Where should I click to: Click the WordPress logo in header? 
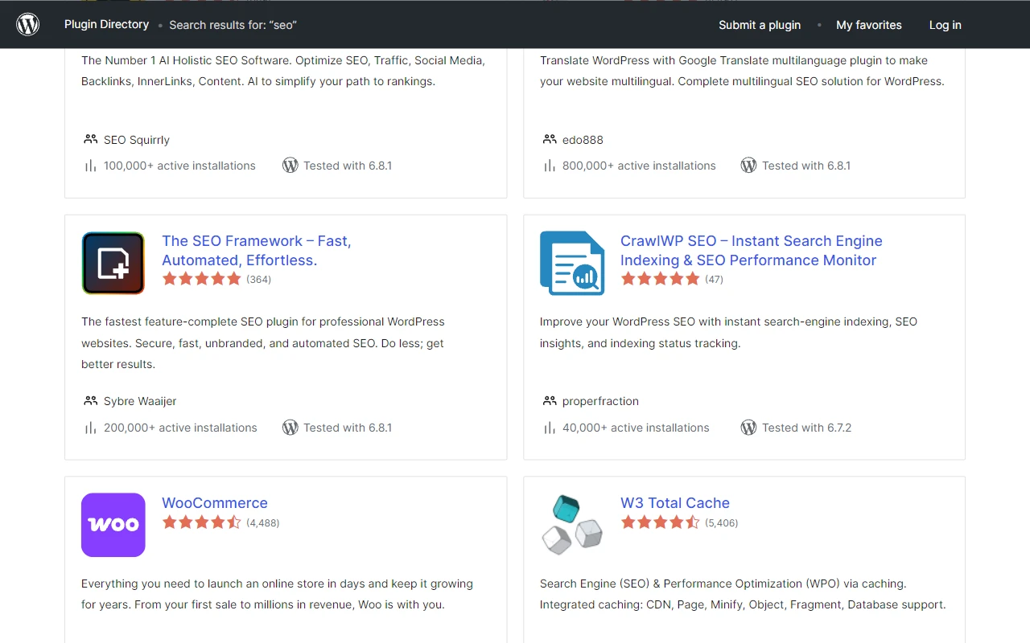point(28,25)
